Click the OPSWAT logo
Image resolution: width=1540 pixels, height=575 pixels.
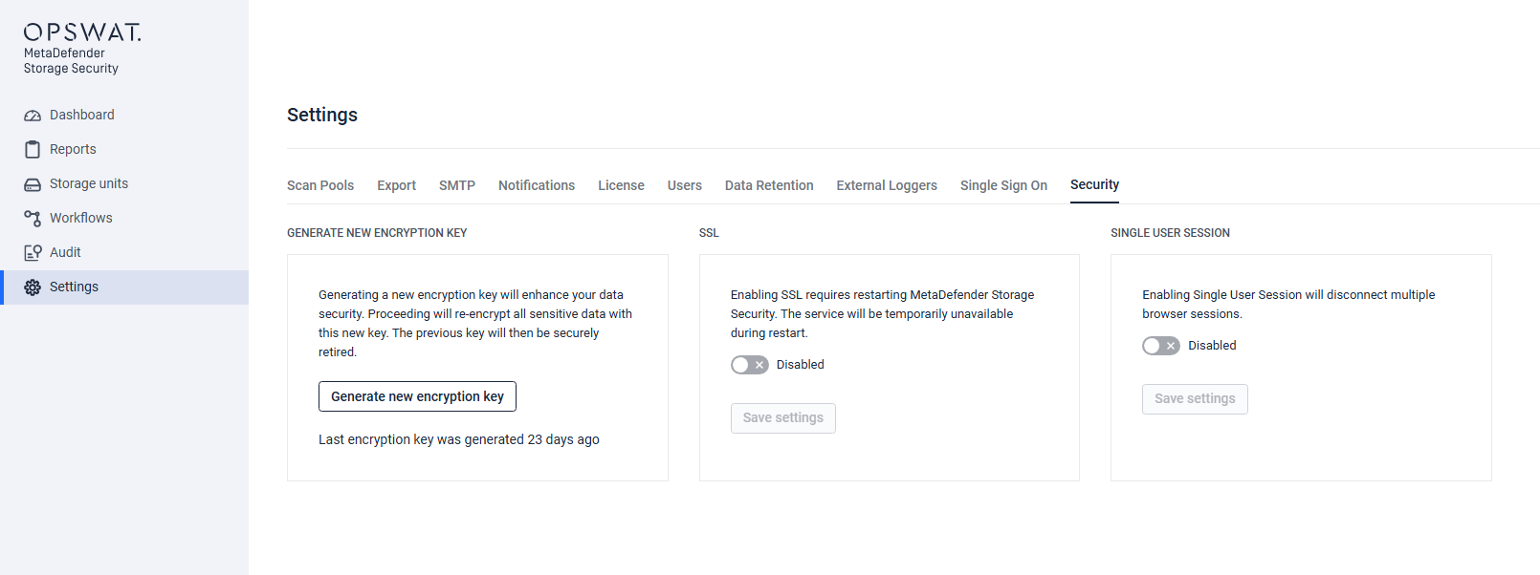pyautogui.click(x=82, y=33)
